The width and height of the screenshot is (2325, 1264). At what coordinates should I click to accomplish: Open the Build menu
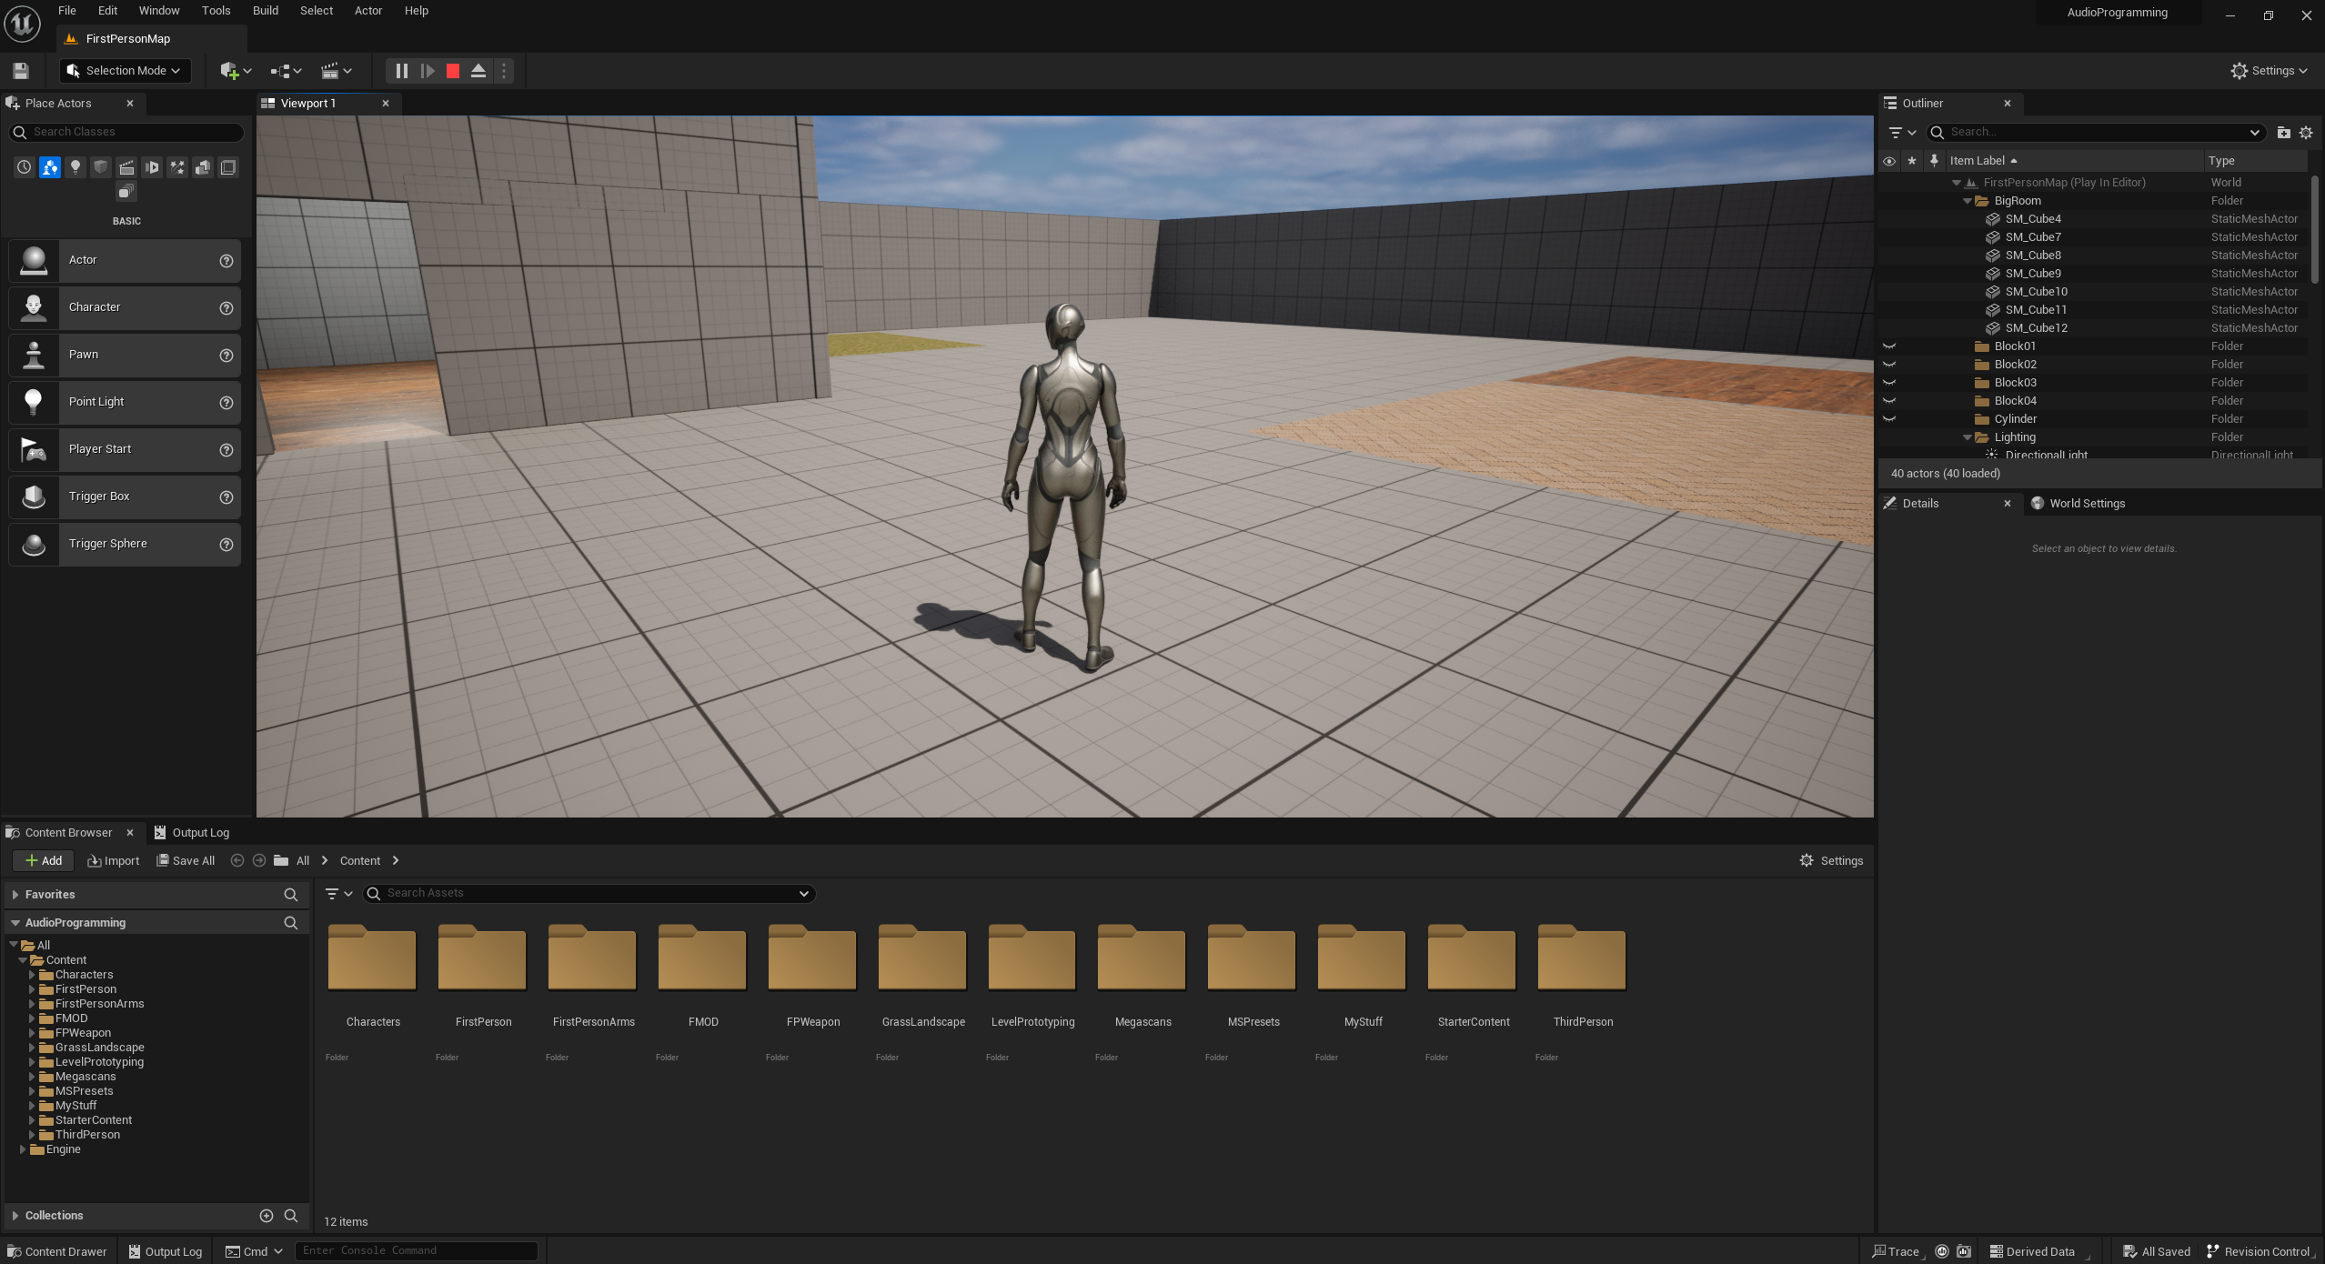(x=265, y=11)
